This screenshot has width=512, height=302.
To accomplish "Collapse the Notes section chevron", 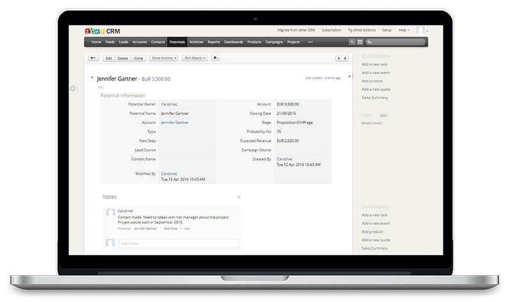I will [239, 197].
